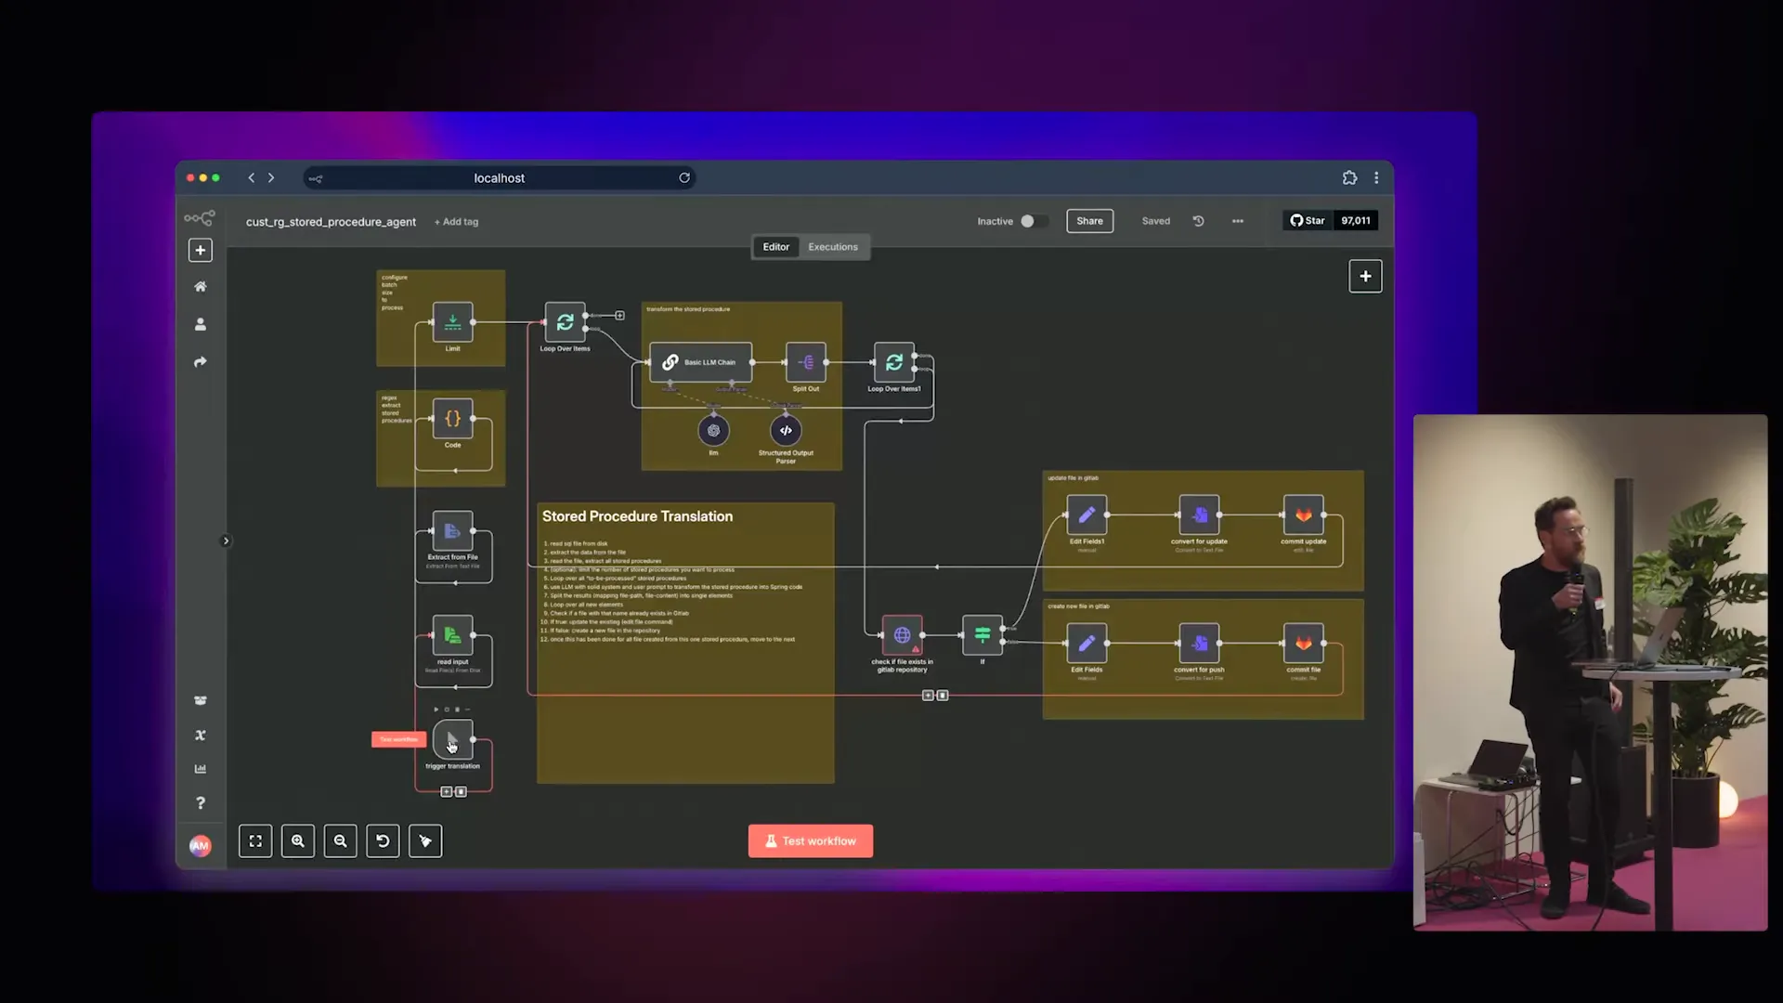
Task: Select the zoom in tool
Action: click(x=297, y=840)
